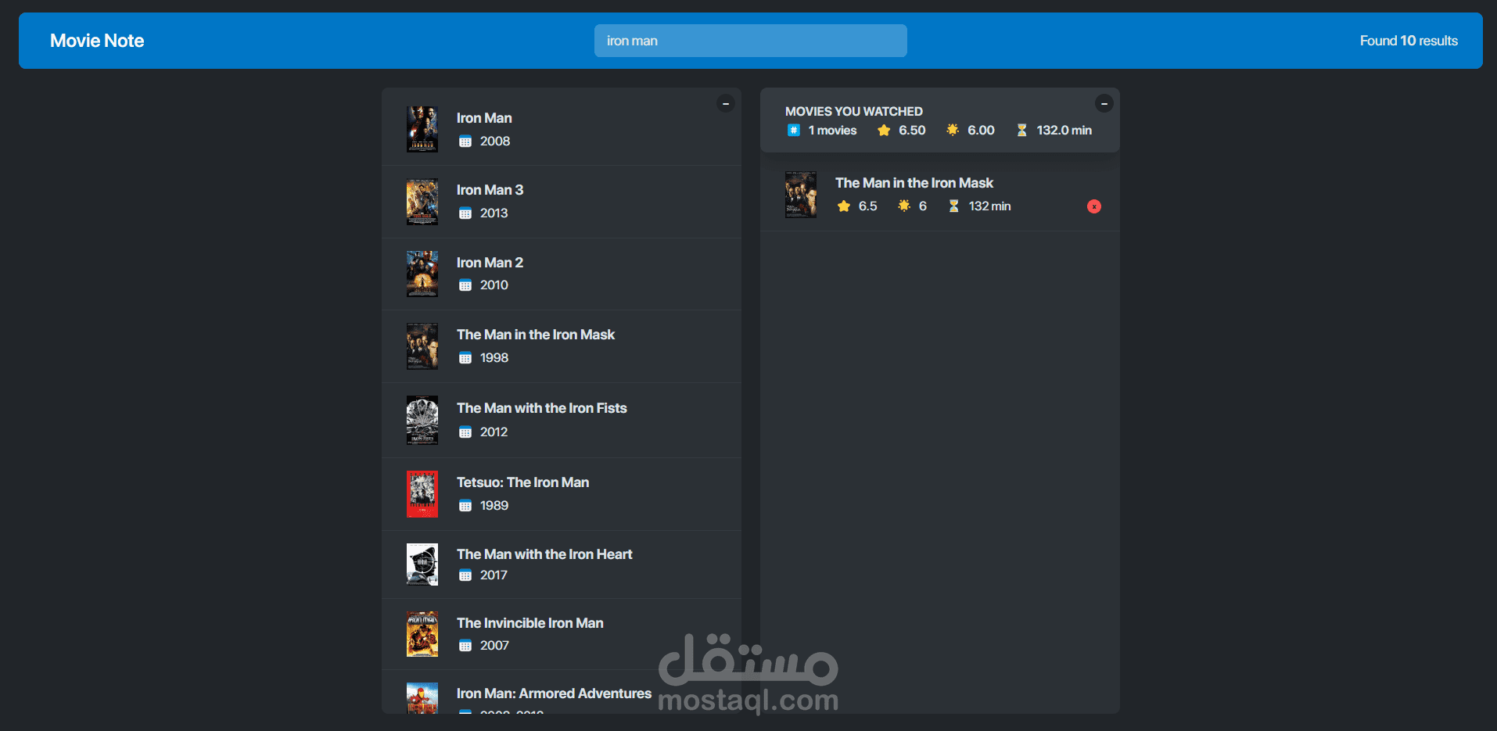
Task: Click the calendar icon next to 2017
Action: tap(465, 575)
